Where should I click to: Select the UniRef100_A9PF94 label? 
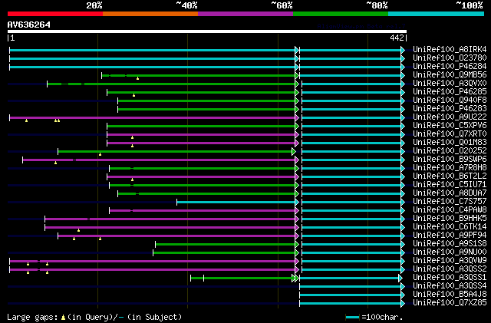coord(450,236)
